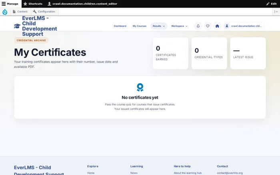Toggle the toolbar orientation arrow icon

click(x=276, y=12)
